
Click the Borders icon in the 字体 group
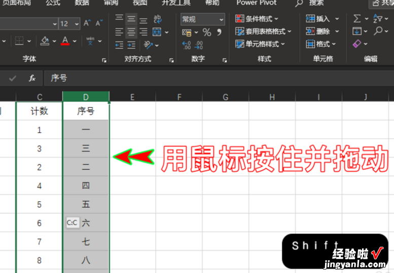pyautogui.click(x=19, y=41)
